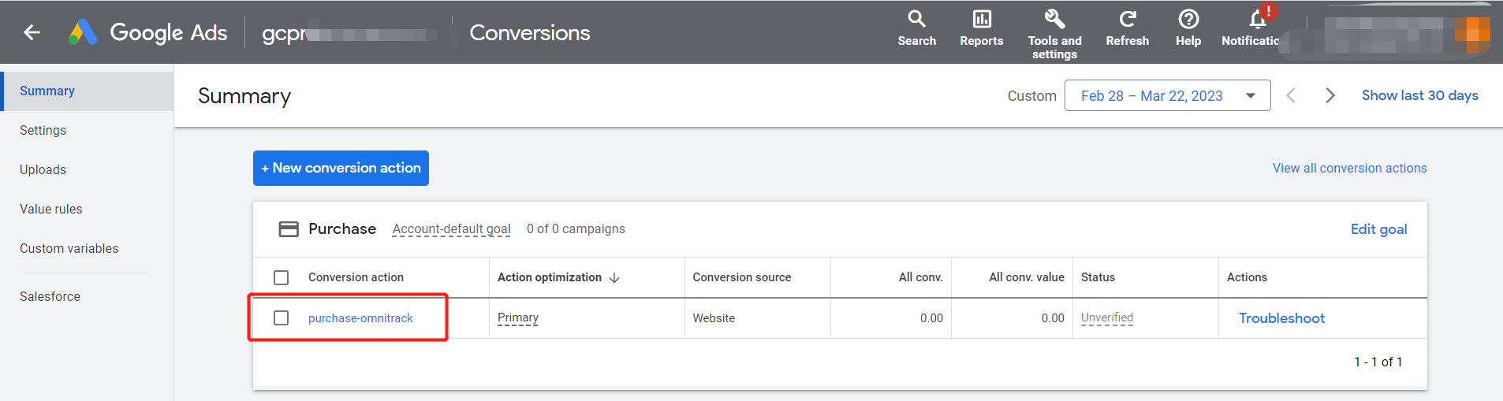Image resolution: width=1503 pixels, height=401 pixels.
Task: Click the Unverified status
Action: 1106,318
